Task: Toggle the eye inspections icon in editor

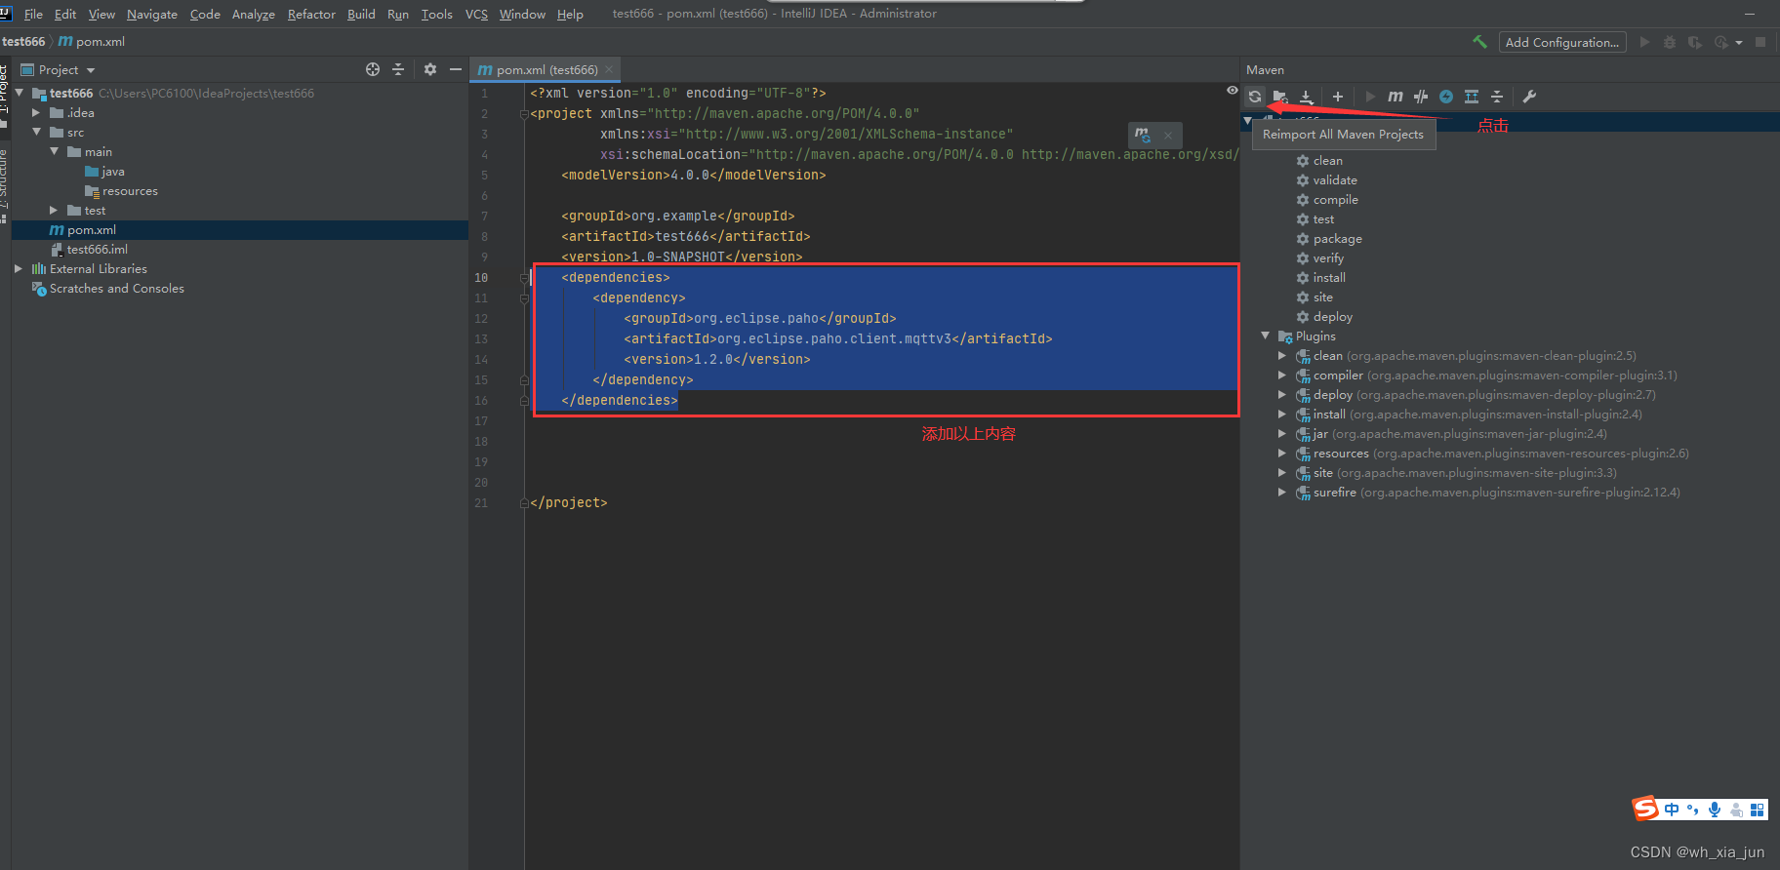Action: (1232, 90)
